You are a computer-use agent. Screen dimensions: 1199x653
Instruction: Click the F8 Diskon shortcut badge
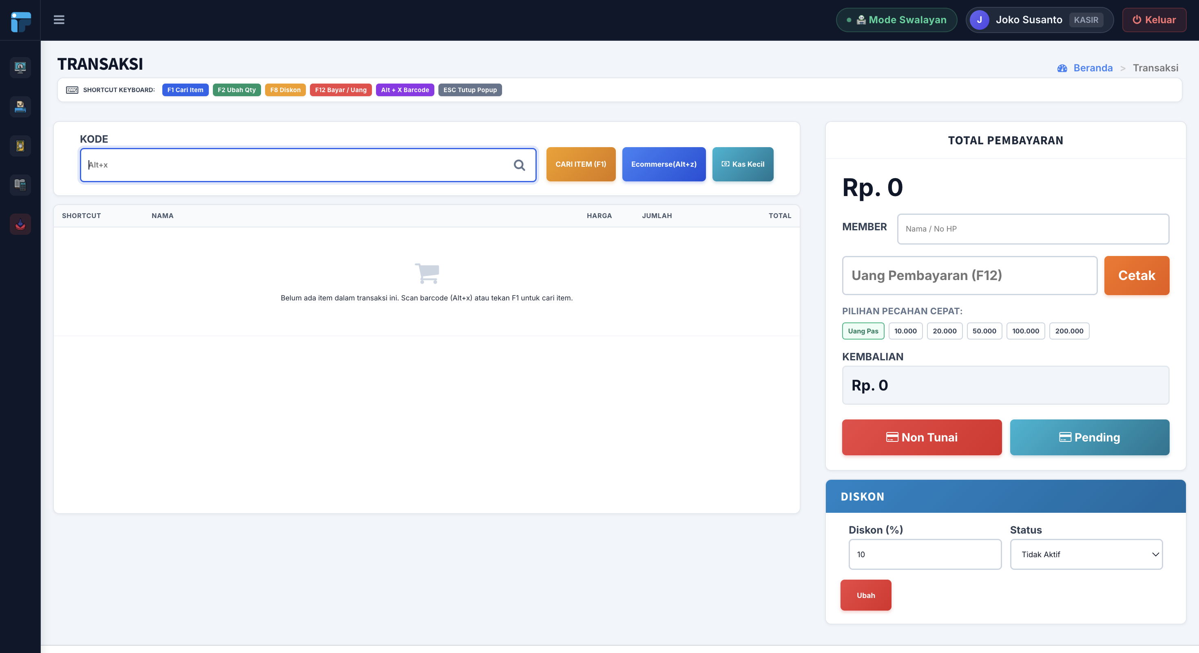pos(285,90)
